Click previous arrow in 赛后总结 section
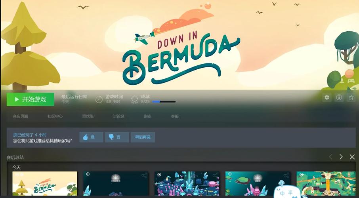The height and width of the screenshot is (198, 359). click(330, 157)
